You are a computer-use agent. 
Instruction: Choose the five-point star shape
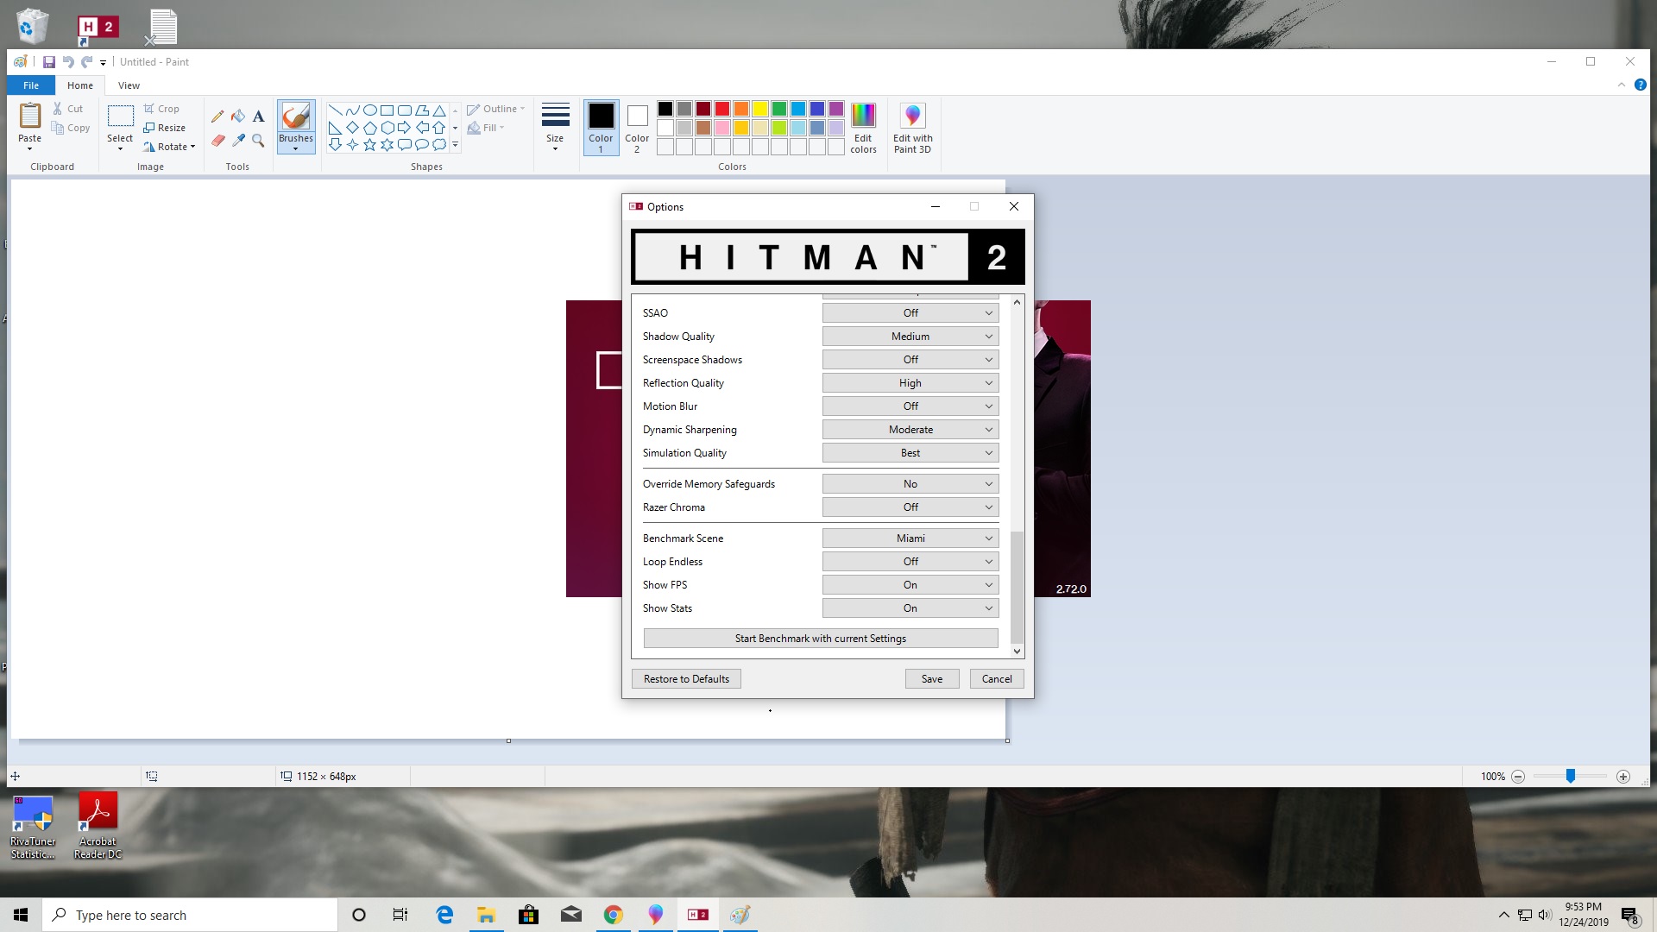[369, 145]
